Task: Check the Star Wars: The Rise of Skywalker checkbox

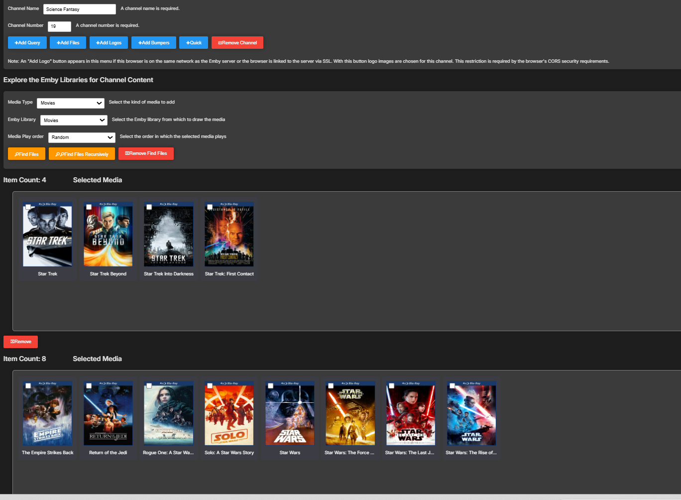Action: coord(452,385)
